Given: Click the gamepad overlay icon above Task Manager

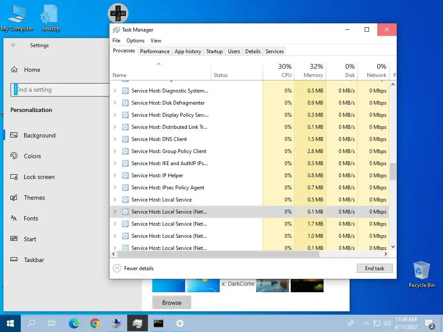Looking at the screenshot, I should coord(118,13).
